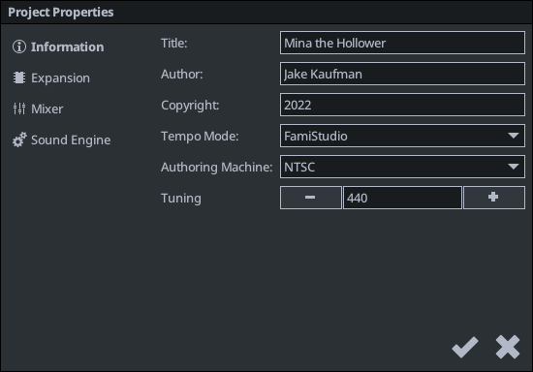Click the Title field with Mina the Hollower

point(402,43)
